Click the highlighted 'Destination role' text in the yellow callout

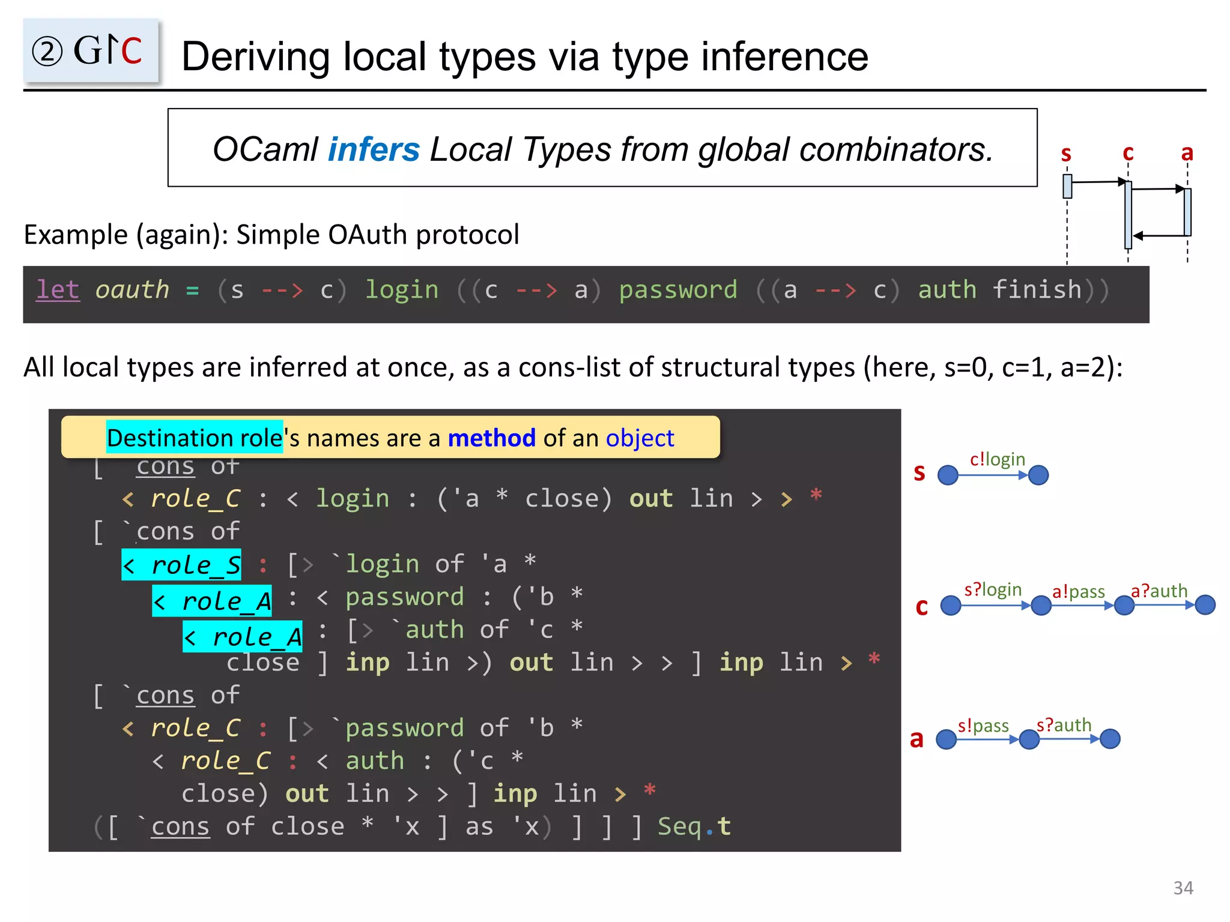coord(195,438)
